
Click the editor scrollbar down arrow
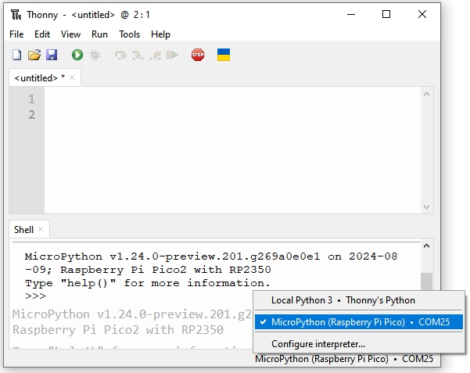[x=427, y=207]
